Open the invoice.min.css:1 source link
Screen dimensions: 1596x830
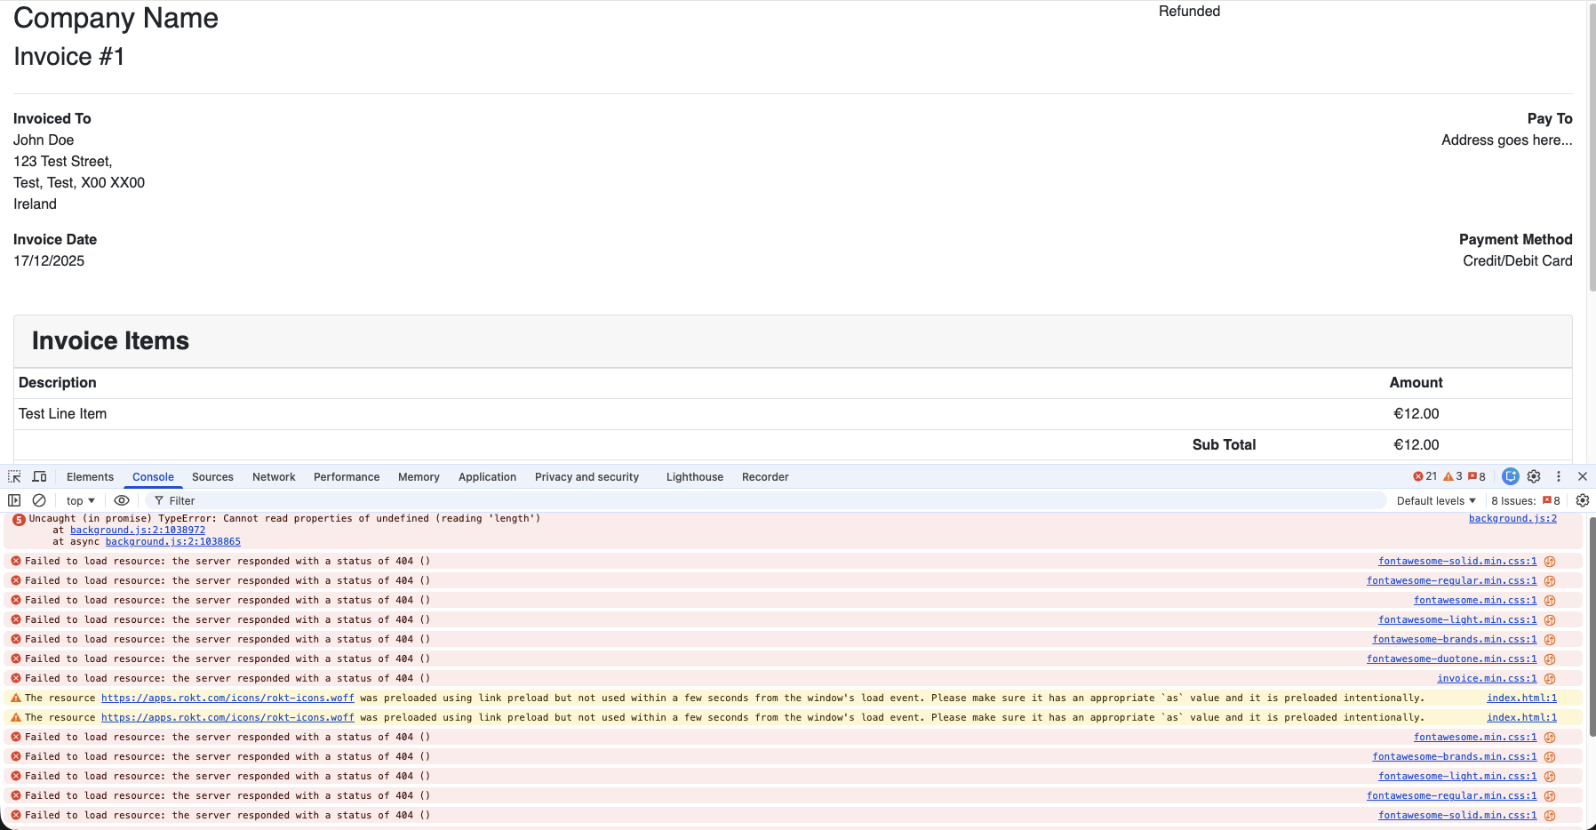tap(1486, 679)
